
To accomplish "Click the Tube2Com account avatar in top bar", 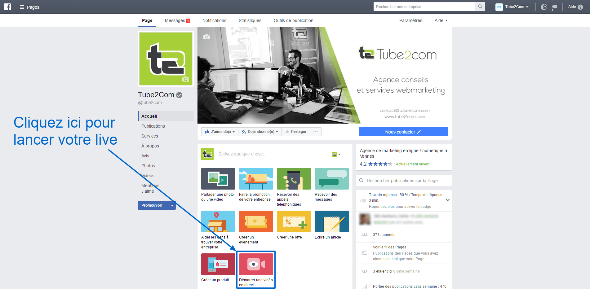I will coord(499,7).
